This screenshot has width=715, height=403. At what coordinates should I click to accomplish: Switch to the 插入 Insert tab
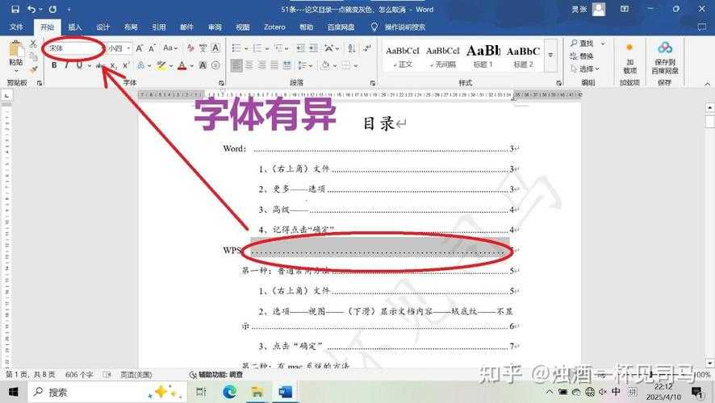tap(75, 27)
